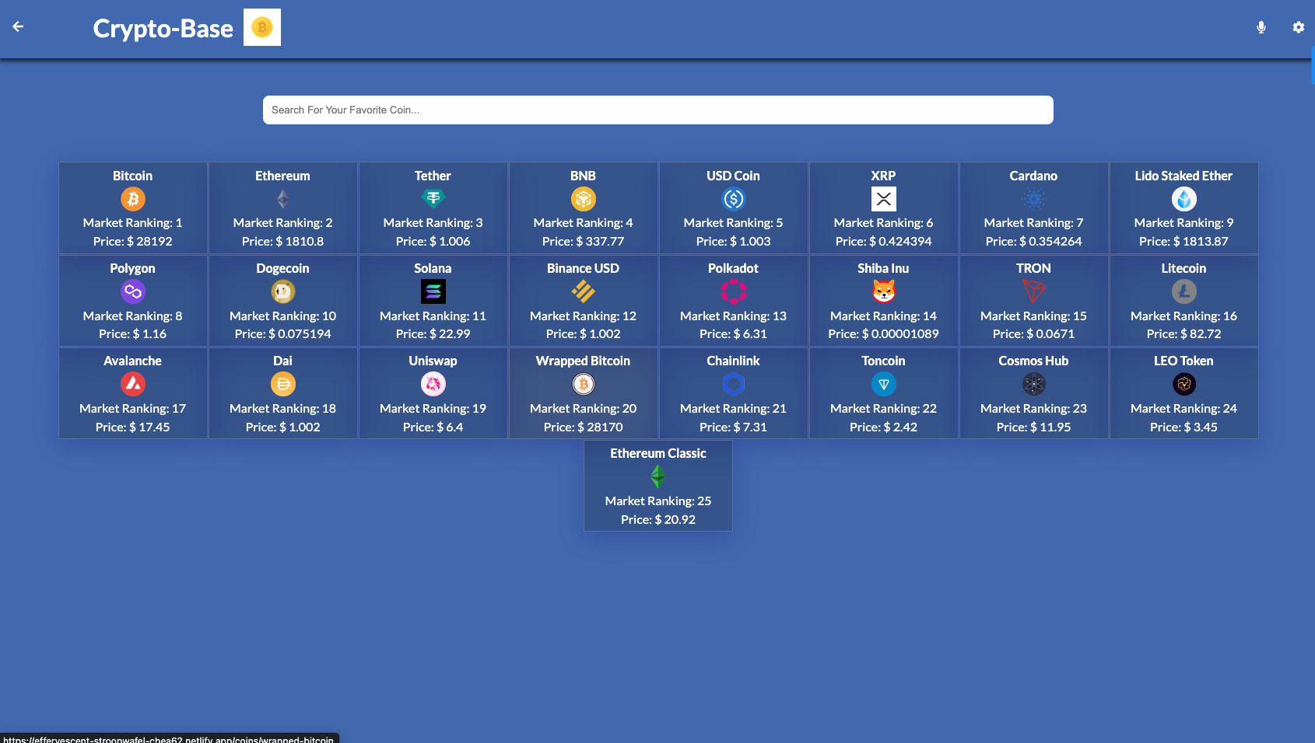
Task: Click the Crypto-Base Bitcoin logo image
Action: [262, 27]
